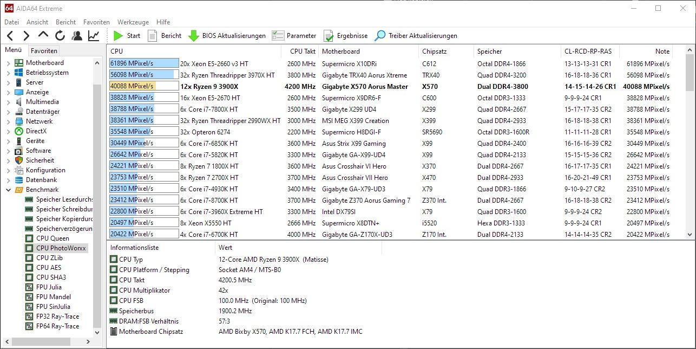696x349 pixels.
Task: Expand the Motherboard tree node
Action: [8, 63]
